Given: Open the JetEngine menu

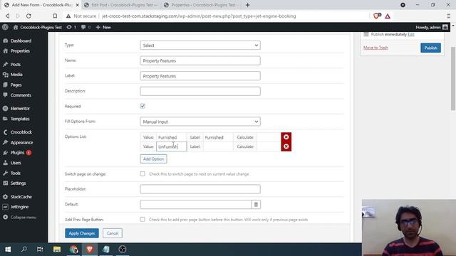Looking at the screenshot, I should [19, 207].
